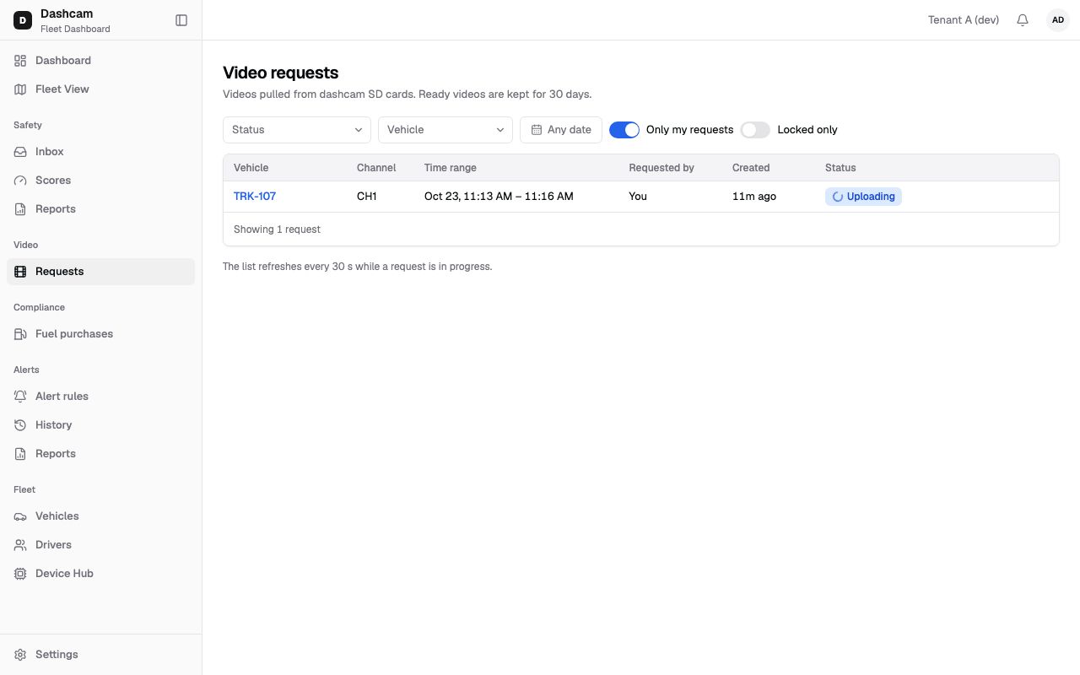Click the 'Video requests' page heading

pyautogui.click(x=281, y=73)
